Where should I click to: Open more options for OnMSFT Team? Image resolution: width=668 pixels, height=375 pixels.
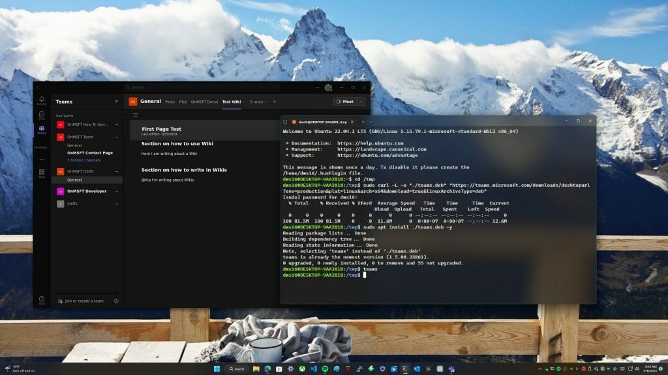point(116,137)
